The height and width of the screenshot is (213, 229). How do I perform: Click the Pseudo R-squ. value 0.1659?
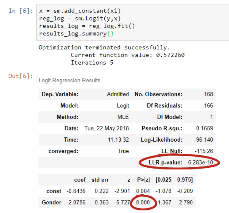click(x=204, y=129)
